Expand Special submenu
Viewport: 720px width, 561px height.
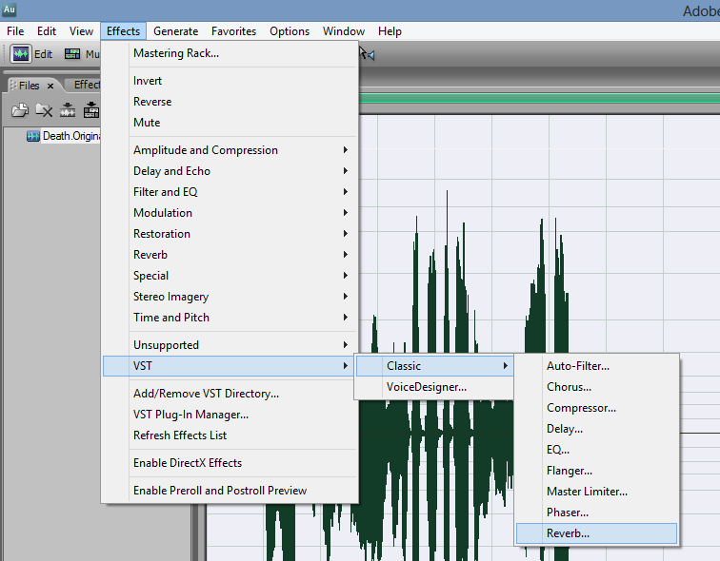[230, 276]
